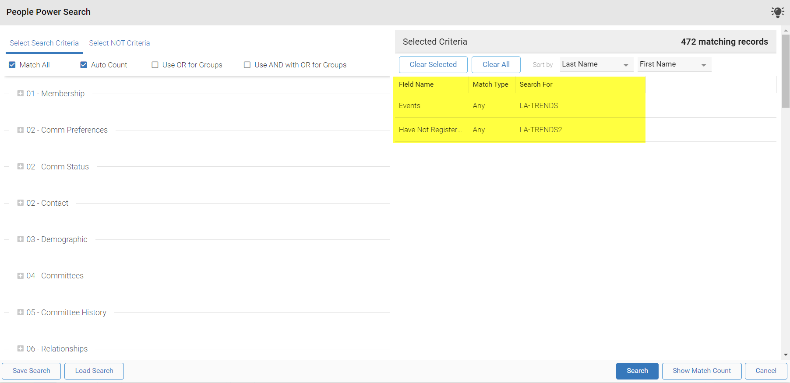This screenshot has height=383, width=790.
Task: Run the Search button
Action: tap(637, 371)
